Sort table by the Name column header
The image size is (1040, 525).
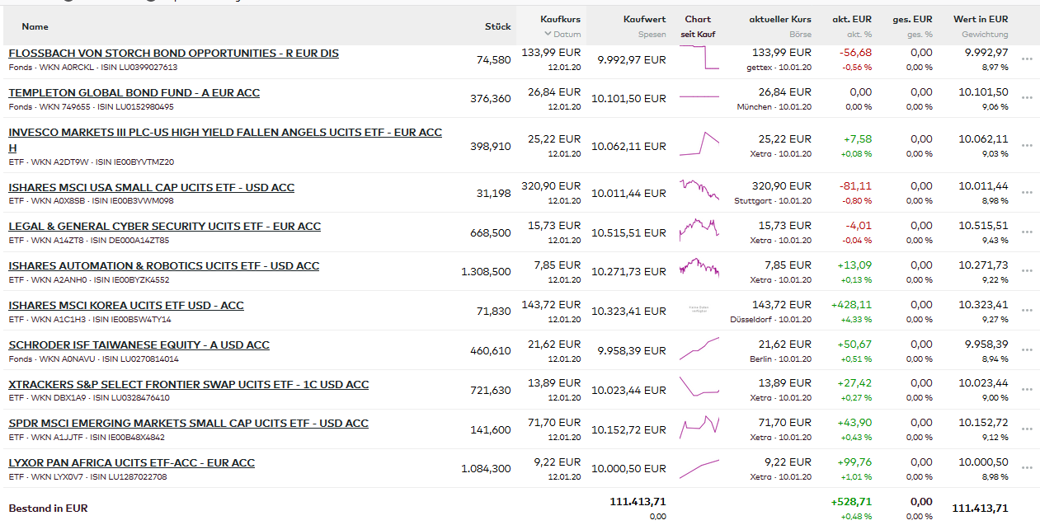click(x=35, y=26)
